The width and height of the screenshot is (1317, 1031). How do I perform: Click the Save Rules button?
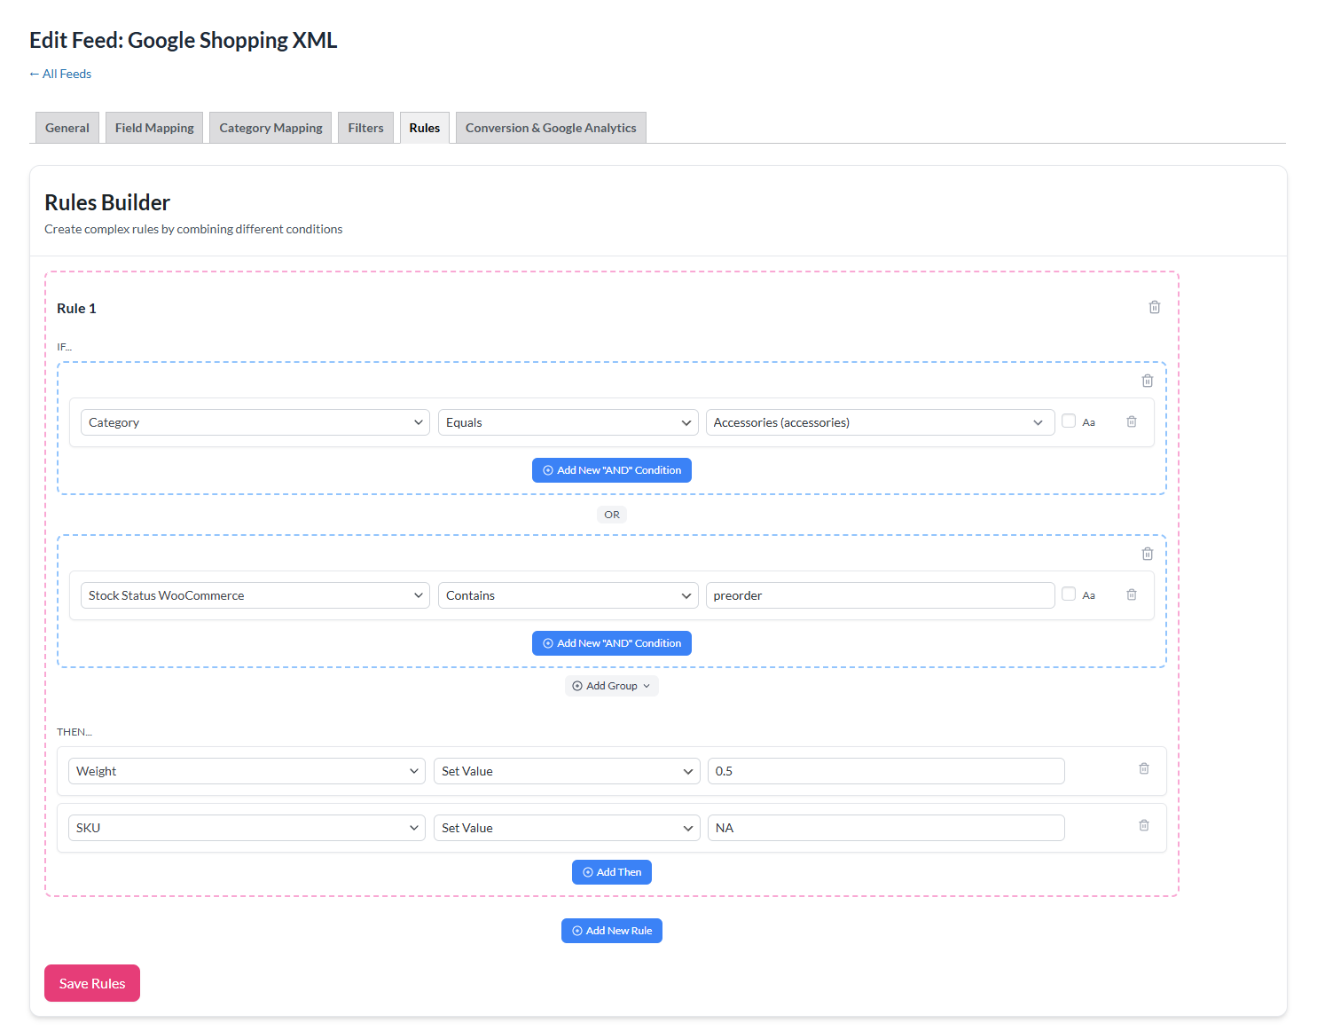92,983
